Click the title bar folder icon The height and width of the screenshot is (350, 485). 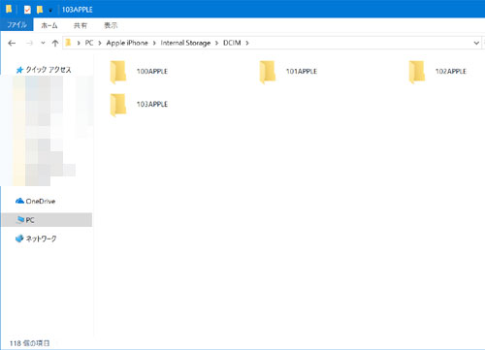coord(9,10)
